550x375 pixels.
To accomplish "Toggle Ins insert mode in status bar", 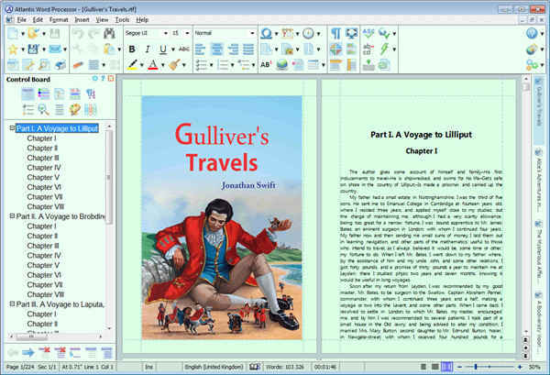I will [149, 367].
